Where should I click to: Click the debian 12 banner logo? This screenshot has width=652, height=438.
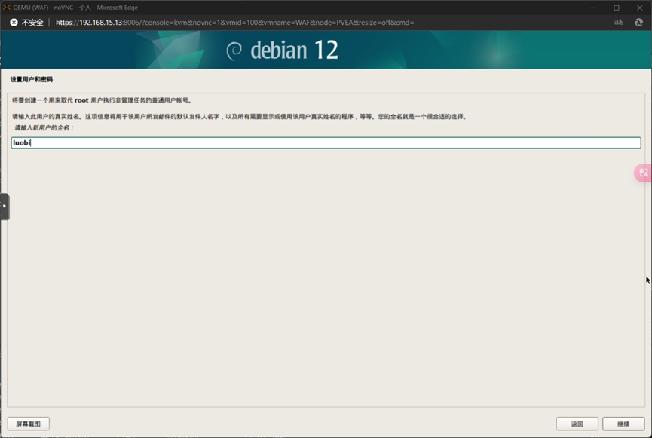click(283, 51)
